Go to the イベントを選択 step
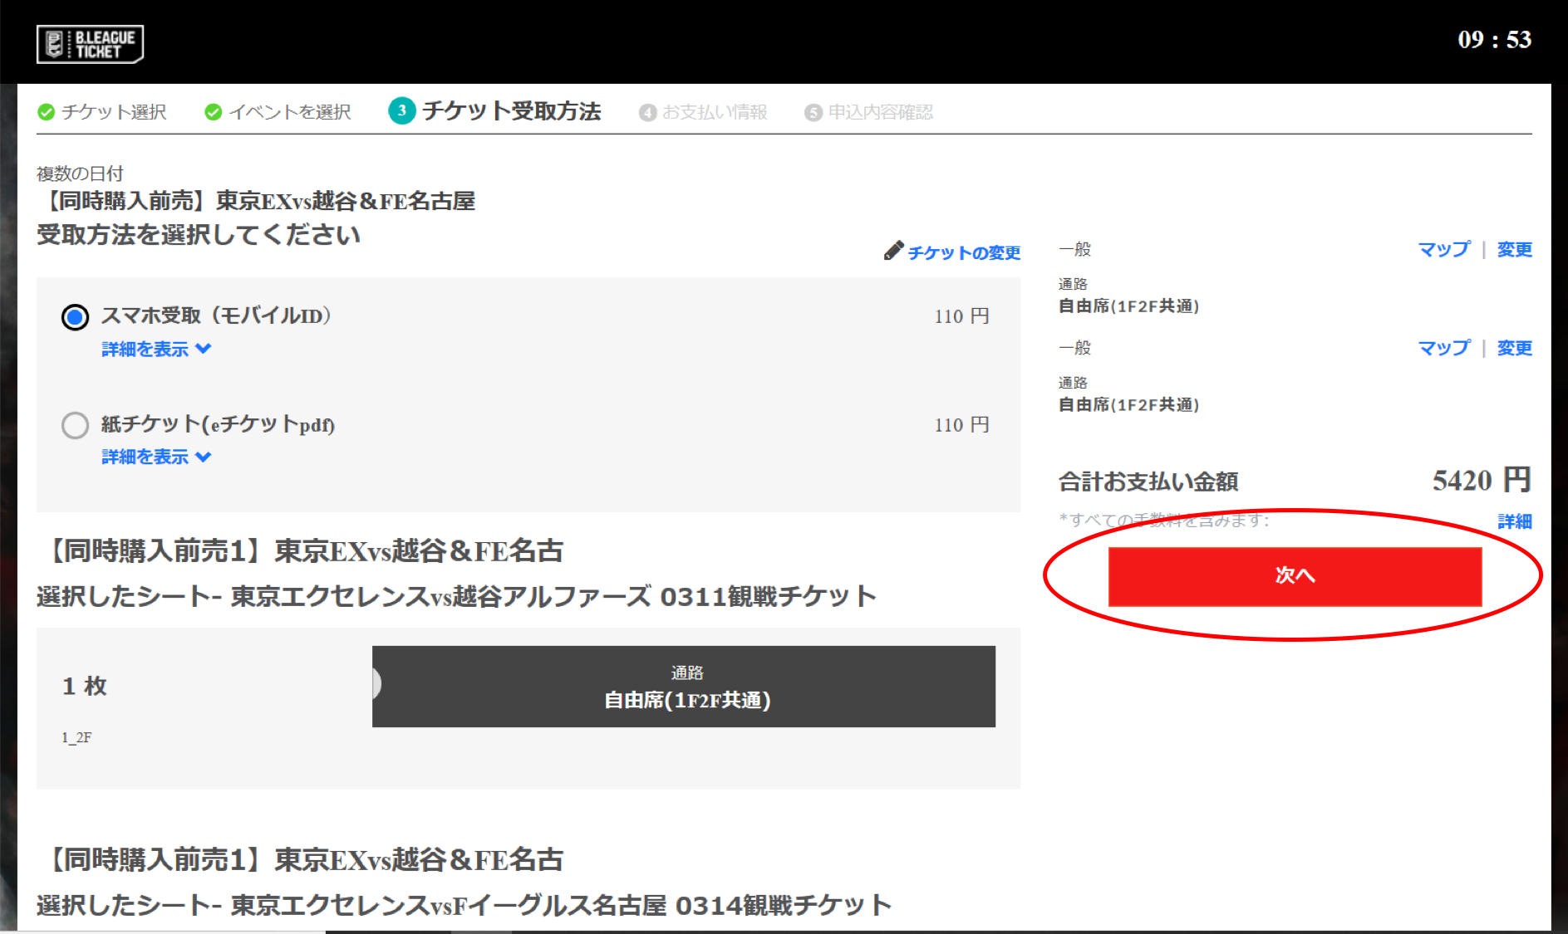Screen dimensions: 1568x934 pyautogui.click(x=289, y=112)
